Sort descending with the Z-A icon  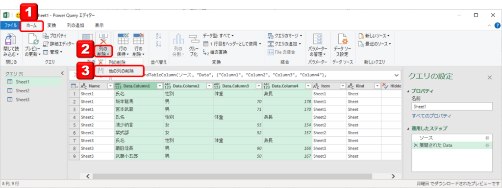tap(158, 43)
